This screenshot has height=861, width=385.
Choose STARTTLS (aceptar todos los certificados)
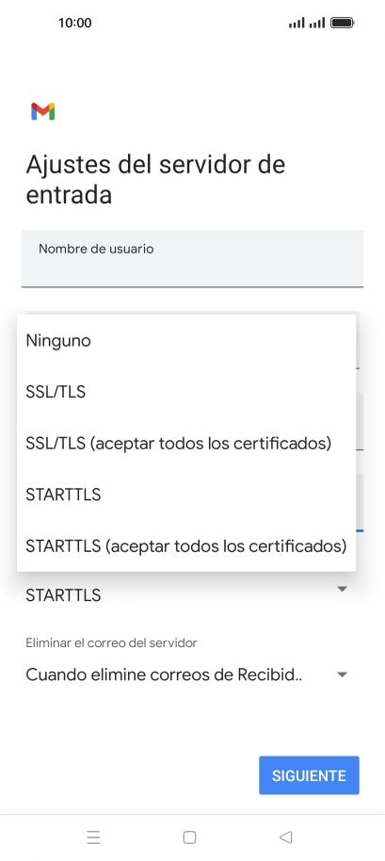[186, 546]
